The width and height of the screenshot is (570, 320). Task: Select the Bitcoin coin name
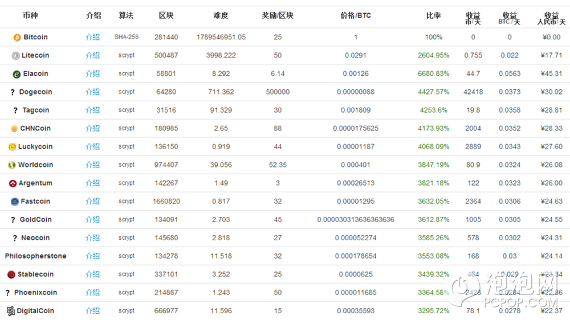point(35,37)
